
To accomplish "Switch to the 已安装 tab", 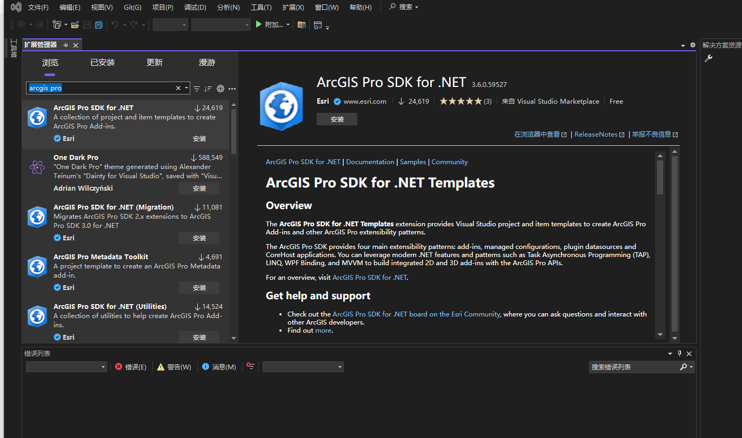I will tap(103, 63).
